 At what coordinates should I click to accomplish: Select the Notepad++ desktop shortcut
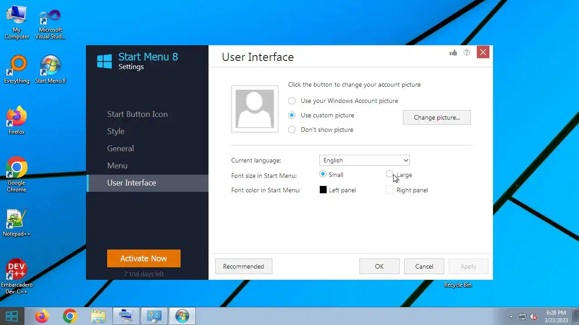point(17,222)
